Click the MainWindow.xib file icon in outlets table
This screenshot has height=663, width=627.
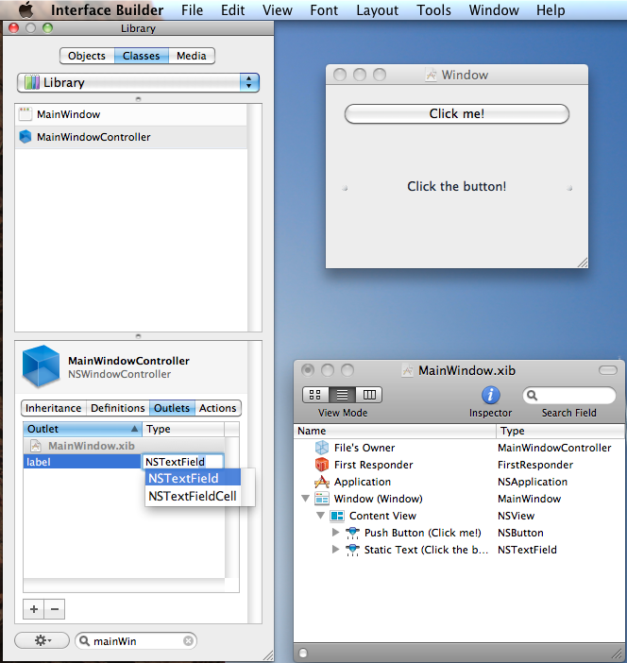tap(36, 446)
